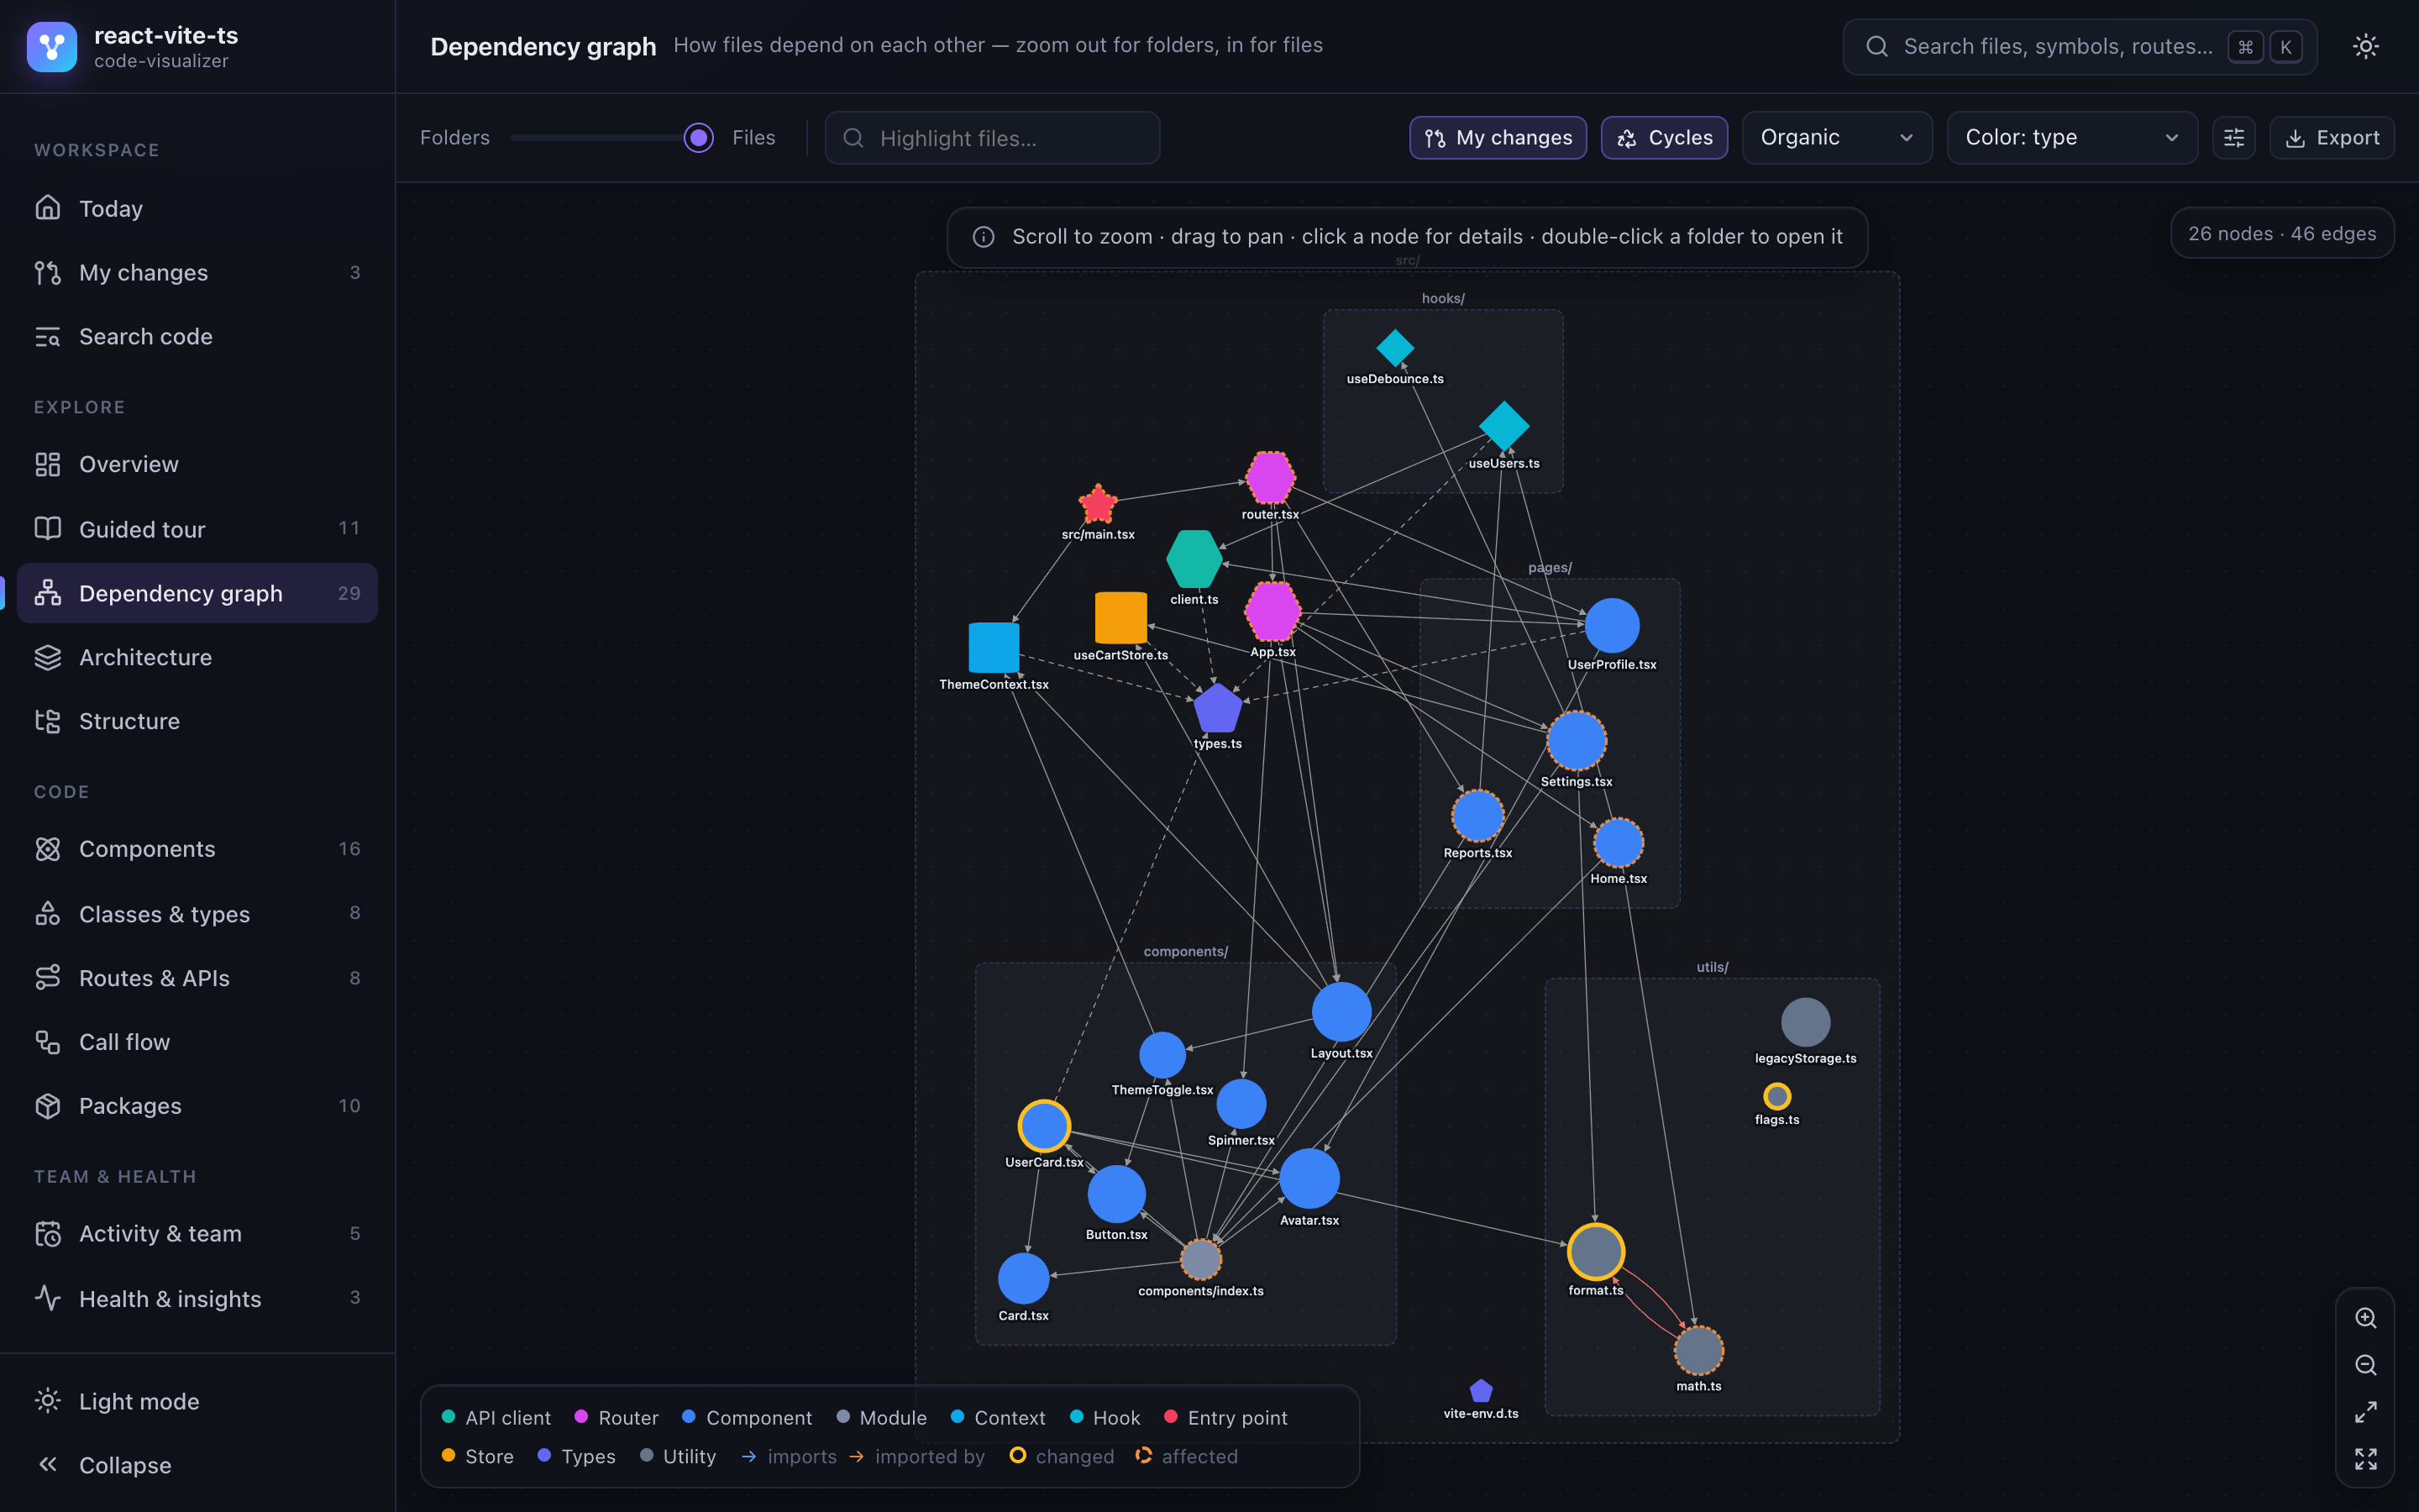Select the useDebounce.ts hook node
The height and width of the screenshot is (1512, 2419).
pos(1395,348)
